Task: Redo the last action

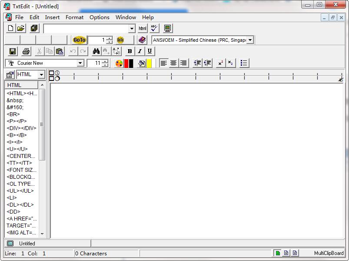Action: coord(83,51)
